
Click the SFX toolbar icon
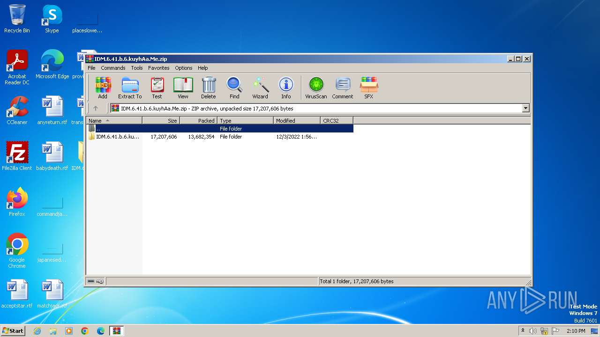click(x=369, y=88)
